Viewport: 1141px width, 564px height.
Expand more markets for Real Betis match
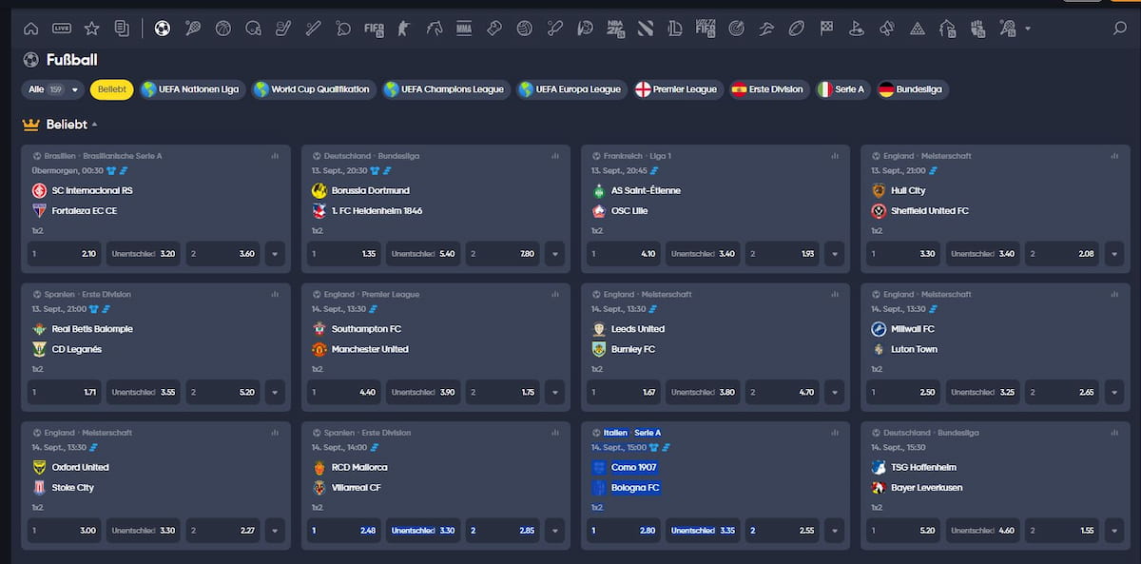coord(275,392)
